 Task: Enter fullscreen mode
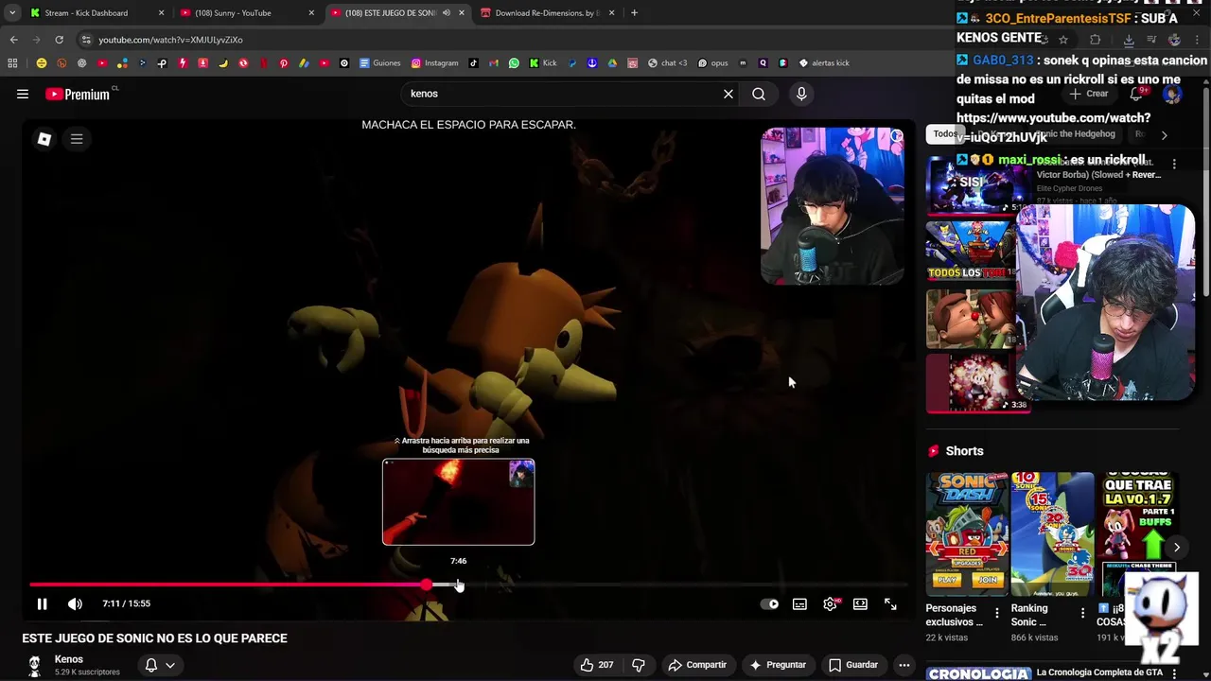point(890,603)
